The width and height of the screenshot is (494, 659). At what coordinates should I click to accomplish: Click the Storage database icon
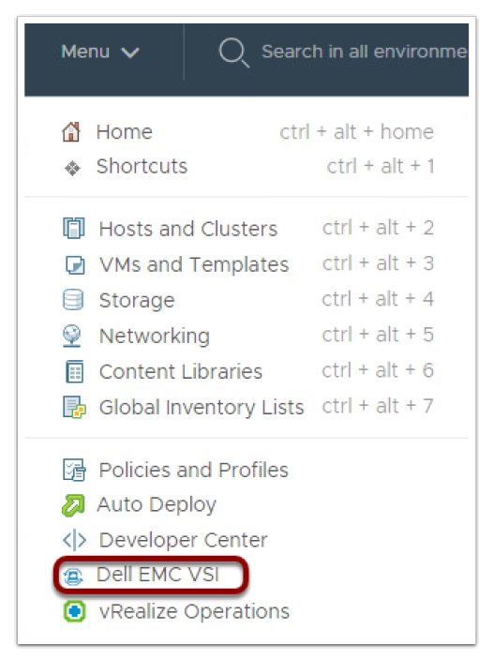point(73,300)
